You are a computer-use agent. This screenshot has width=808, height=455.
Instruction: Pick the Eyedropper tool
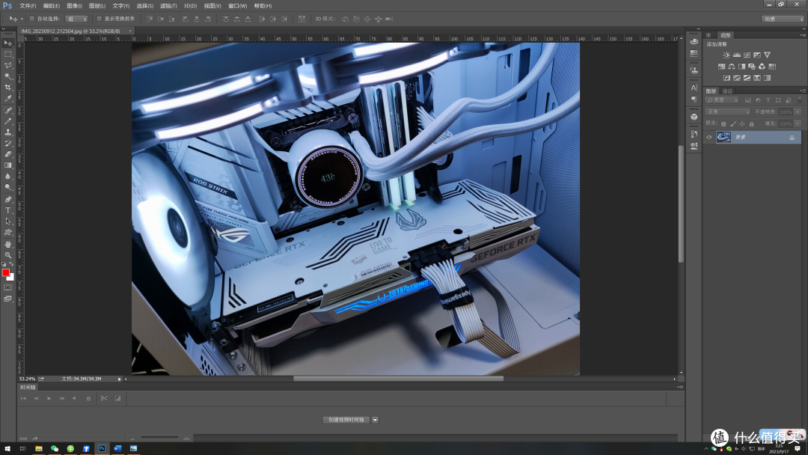8,99
